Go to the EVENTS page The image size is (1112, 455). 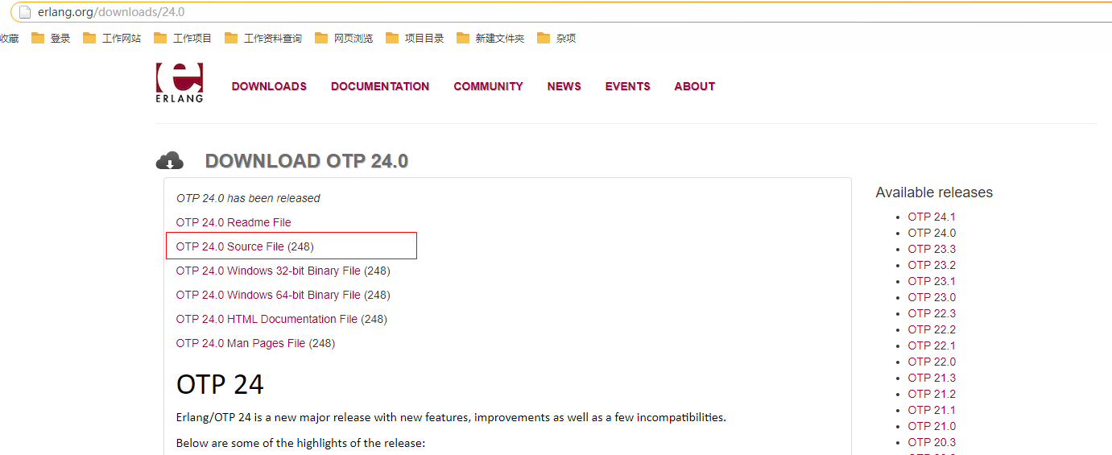pos(627,86)
